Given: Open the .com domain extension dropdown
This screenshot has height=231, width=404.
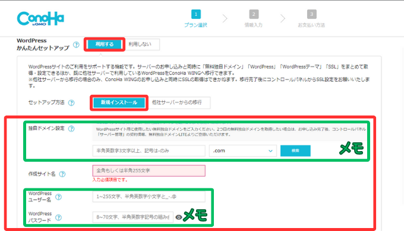Looking at the screenshot, I should [x=243, y=151].
